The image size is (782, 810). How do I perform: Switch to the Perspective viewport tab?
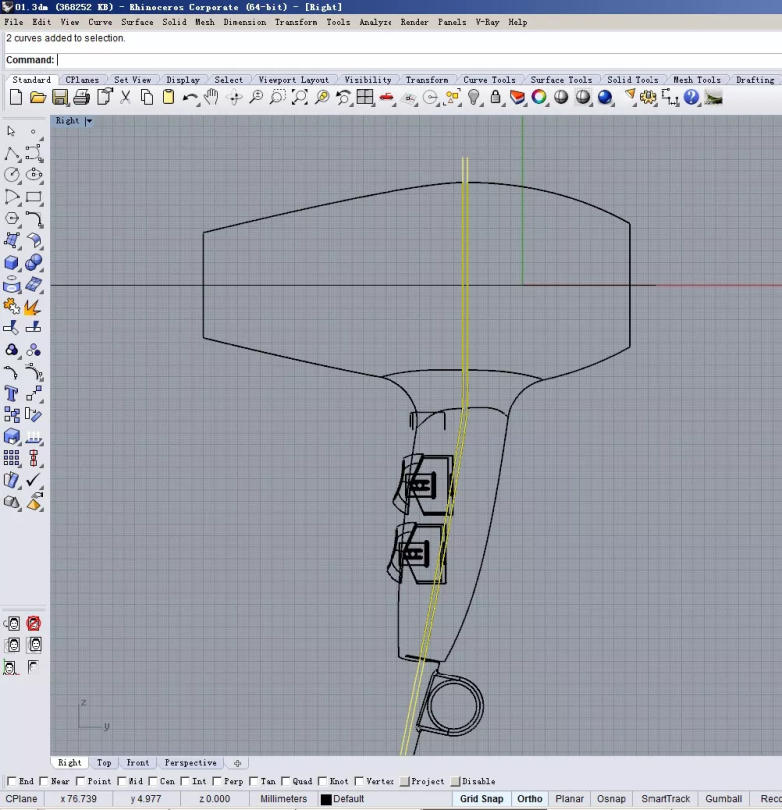pos(190,763)
